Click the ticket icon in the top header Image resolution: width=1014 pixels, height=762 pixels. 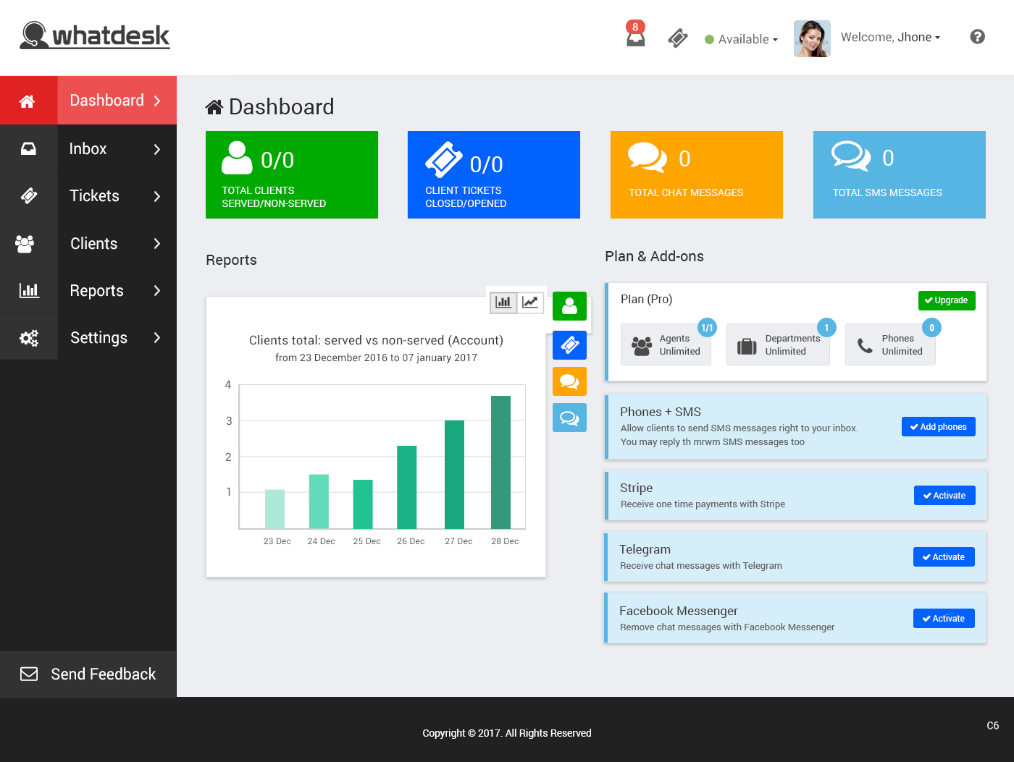coord(678,38)
